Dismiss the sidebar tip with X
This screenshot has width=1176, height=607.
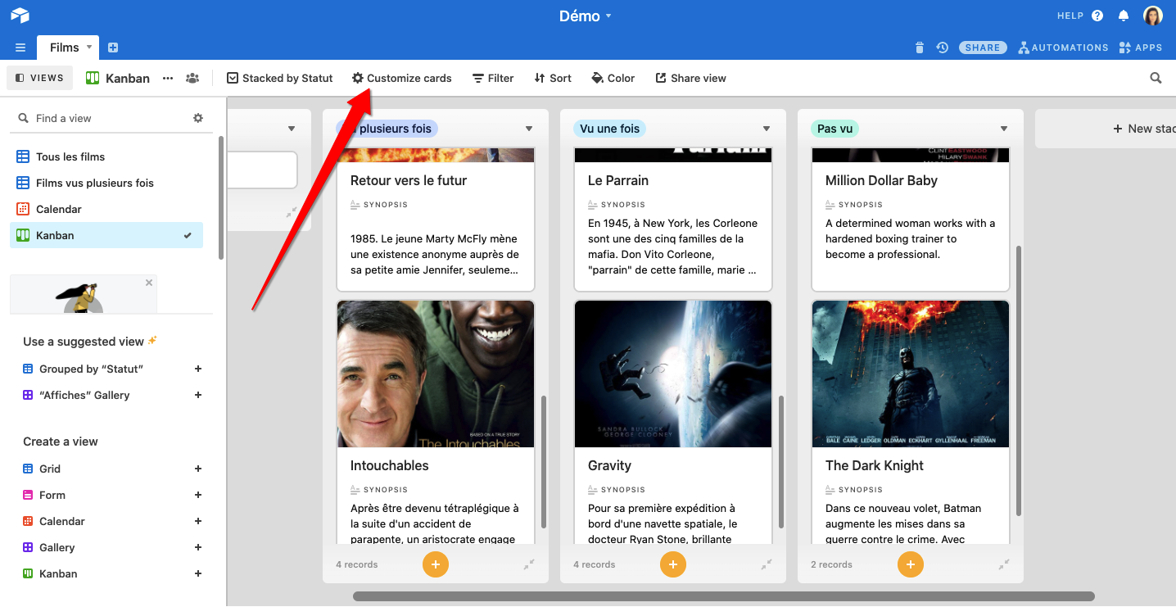[149, 283]
